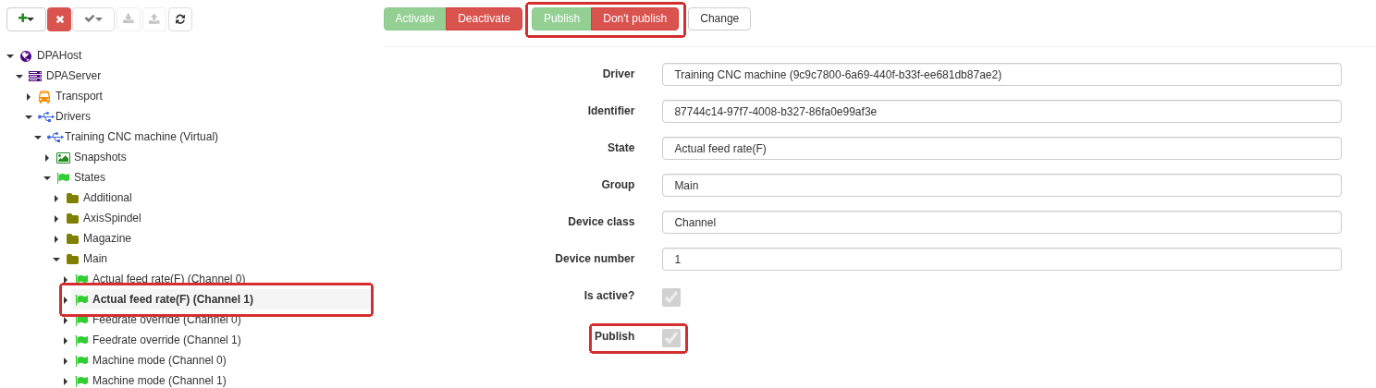Open the checkmark dropdown button

click(x=93, y=19)
